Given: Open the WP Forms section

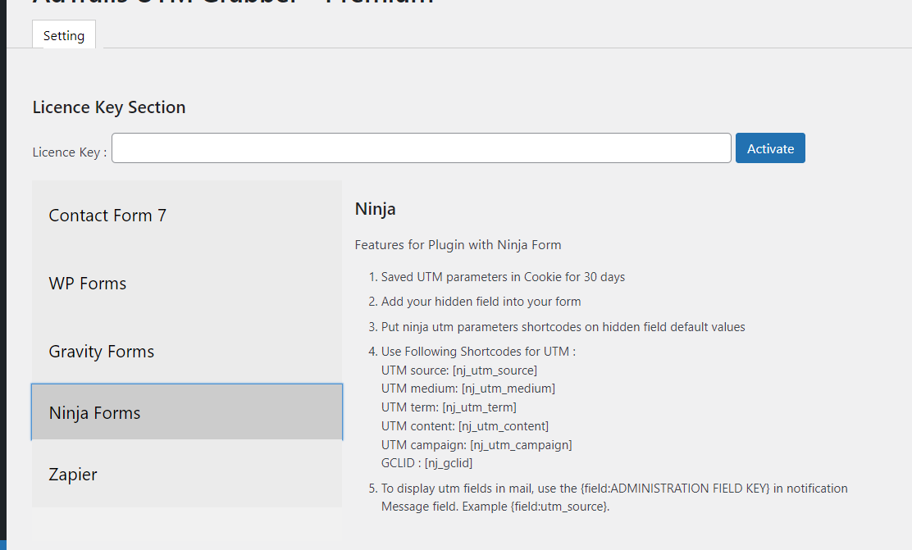Looking at the screenshot, I should pos(88,283).
